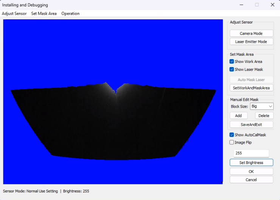
Task: Confirm with the OK button
Action: [x=251, y=172]
